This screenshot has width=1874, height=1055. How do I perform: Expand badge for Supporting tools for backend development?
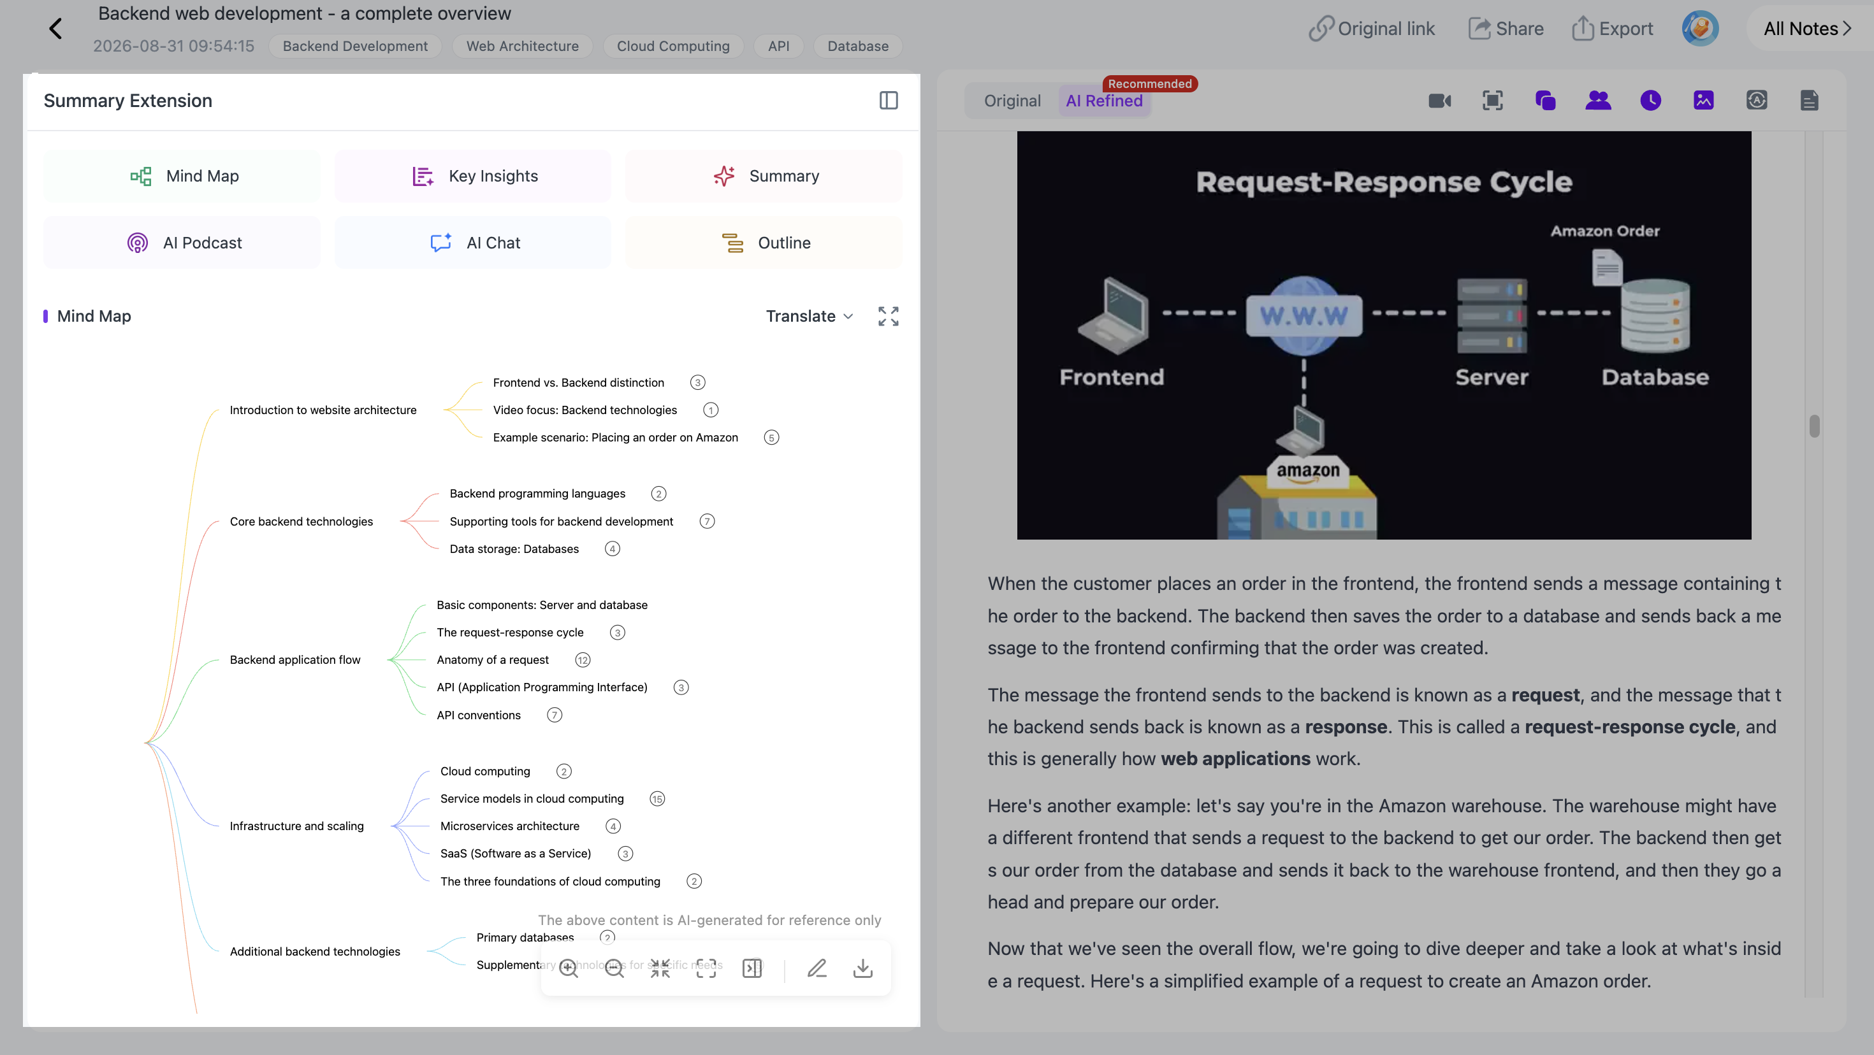(x=706, y=521)
